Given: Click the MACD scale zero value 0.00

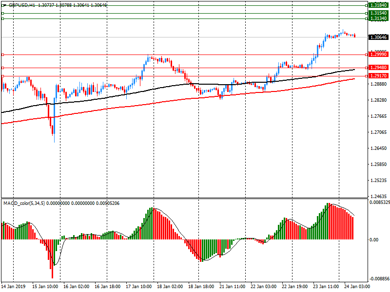Looking at the screenshot, I should tap(374, 239).
